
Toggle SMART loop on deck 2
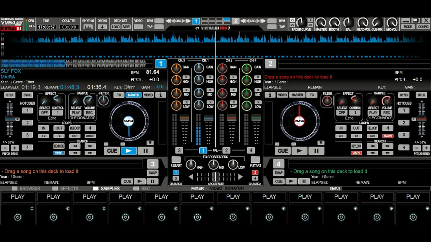(x=388, y=136)
